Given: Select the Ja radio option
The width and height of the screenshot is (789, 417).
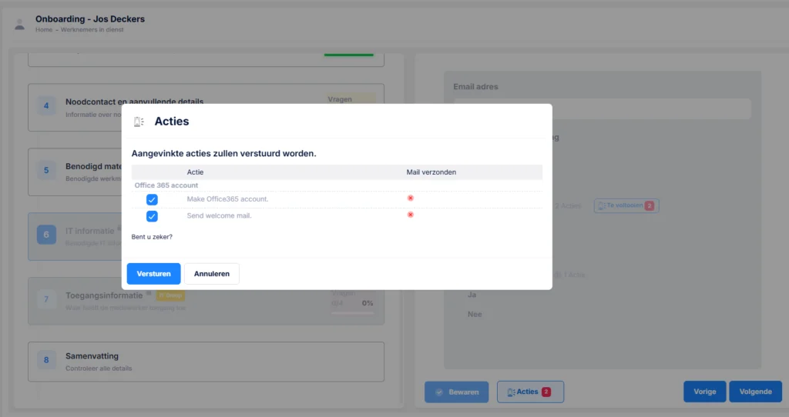Looking at the screenshot, I should coord(472,295).
